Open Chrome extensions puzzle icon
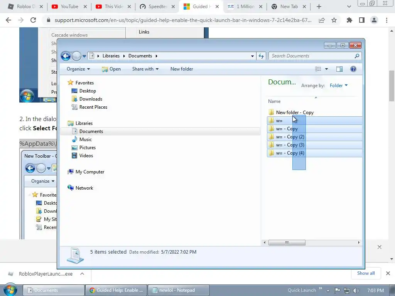The height and width of the screenshot is (296, 395). pyautogui.click(x=349, y=20)
